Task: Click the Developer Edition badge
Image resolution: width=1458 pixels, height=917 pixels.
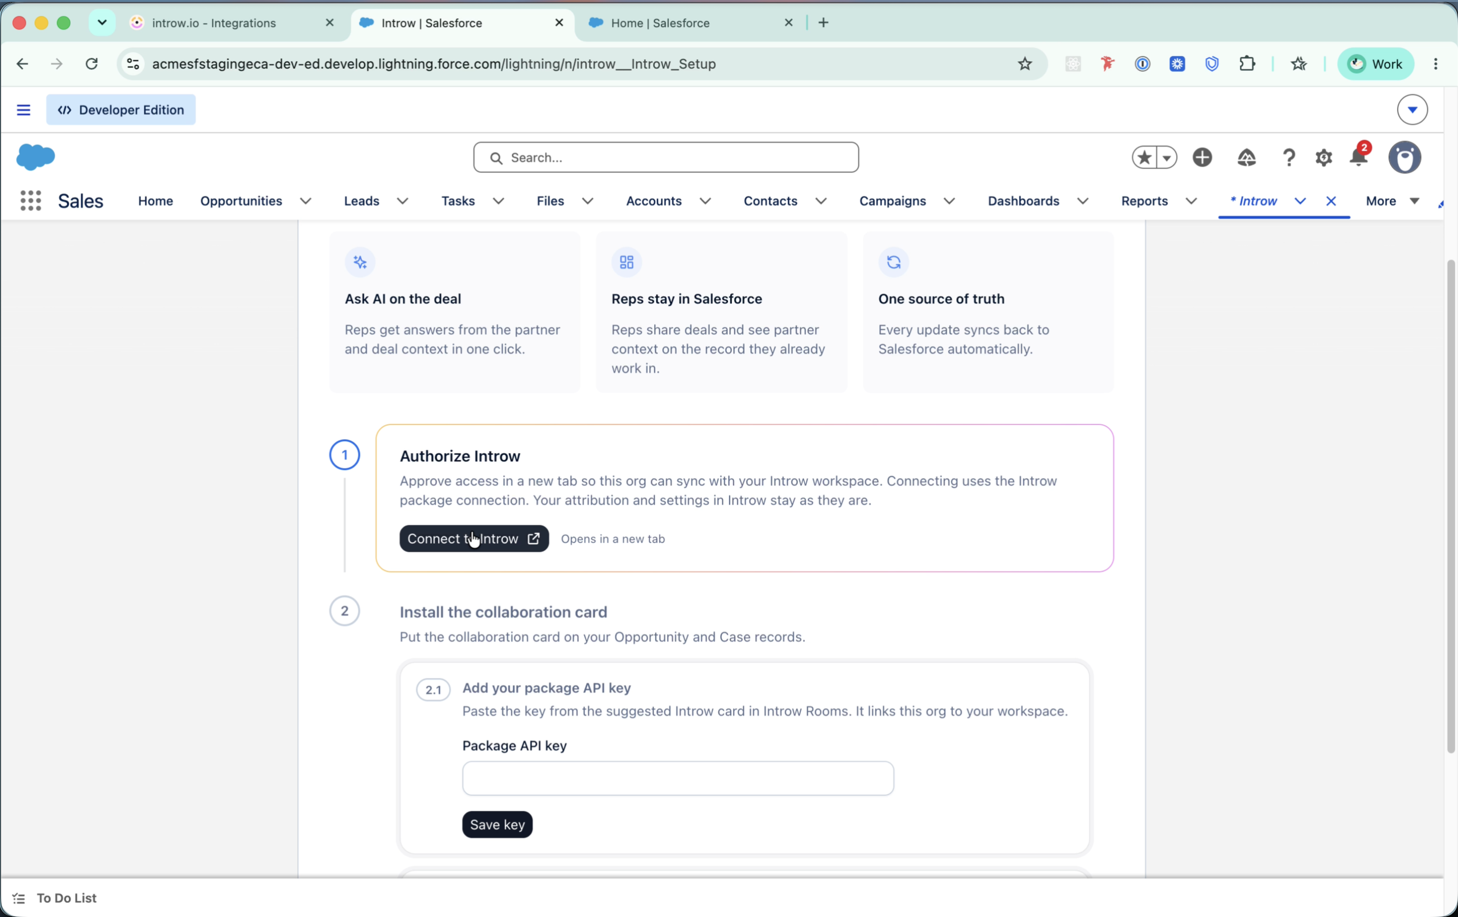Action: 121,109
